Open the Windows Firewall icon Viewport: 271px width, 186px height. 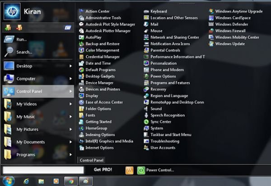211,31
